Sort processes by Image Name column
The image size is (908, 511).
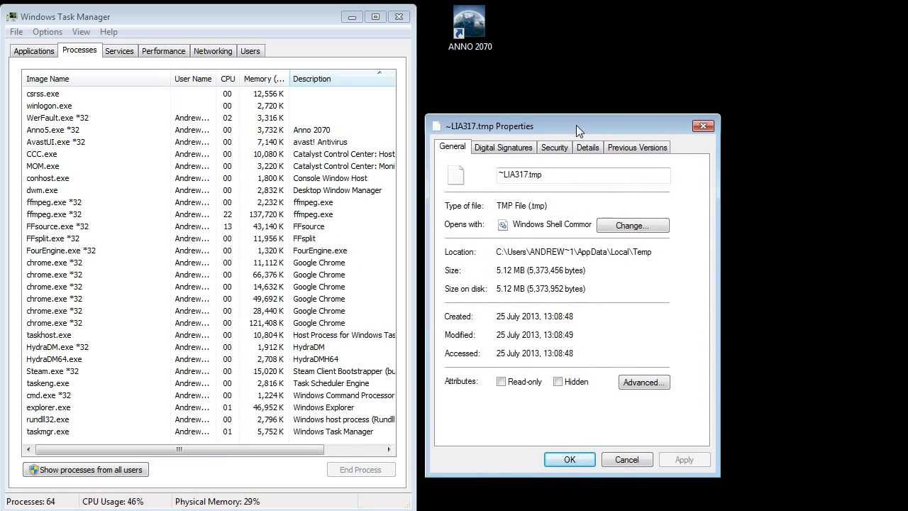pyautogui.click(x=96, y=79)
